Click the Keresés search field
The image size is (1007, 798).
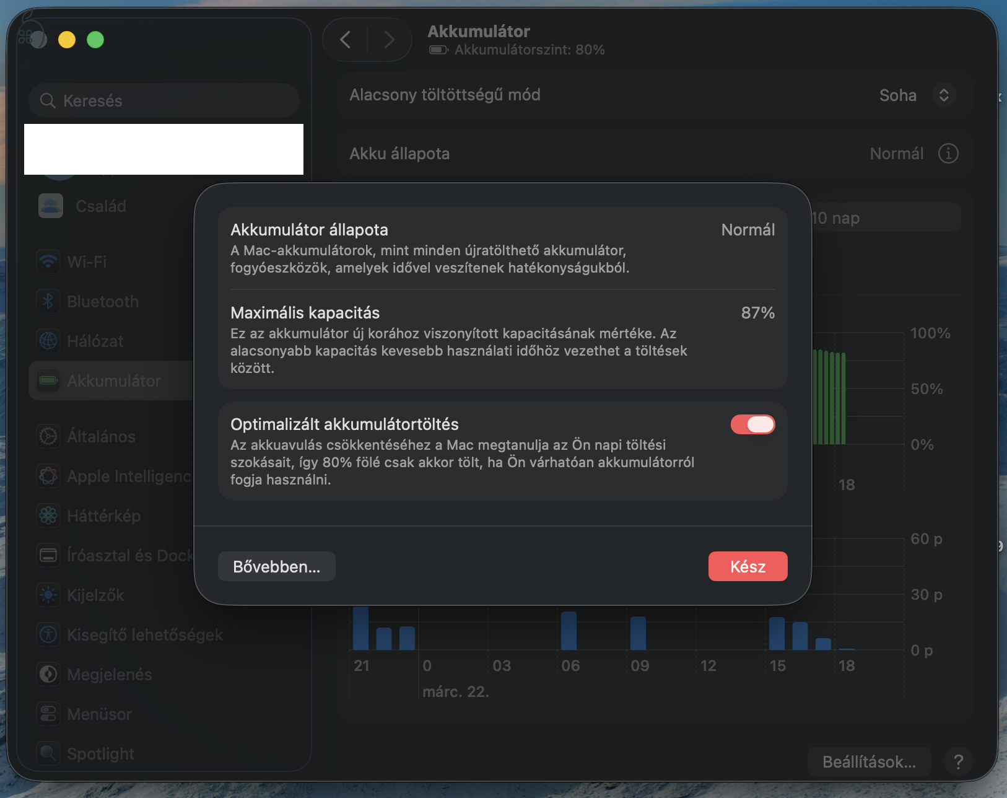[x=164, y=100]
